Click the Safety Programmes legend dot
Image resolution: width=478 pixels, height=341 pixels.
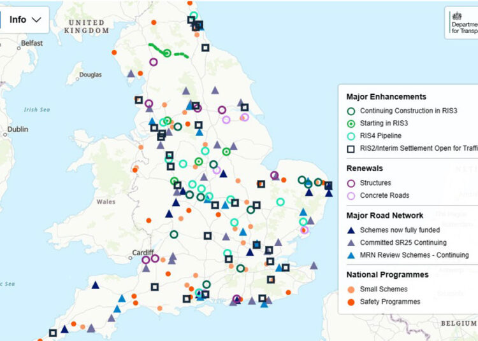click(351, 302)
